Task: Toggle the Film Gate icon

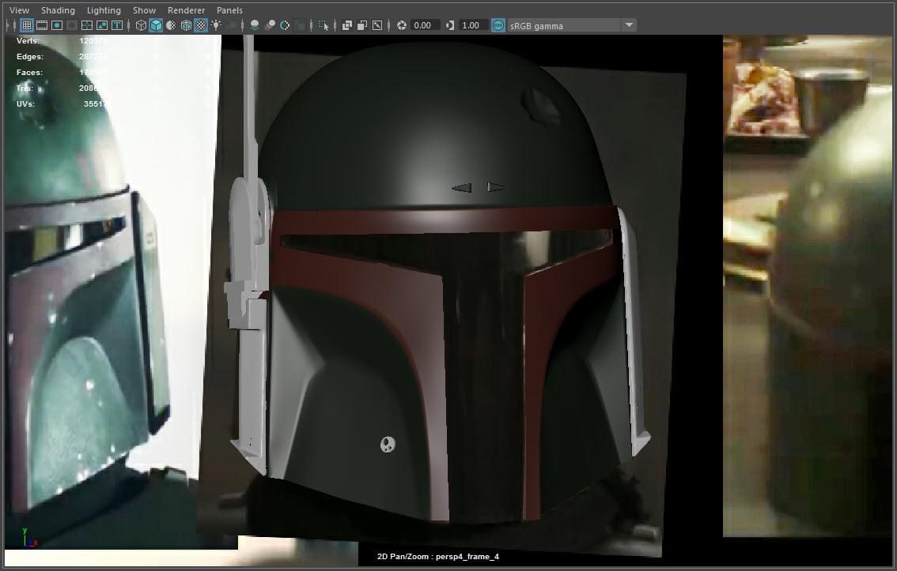Action: tap(42, 25)
